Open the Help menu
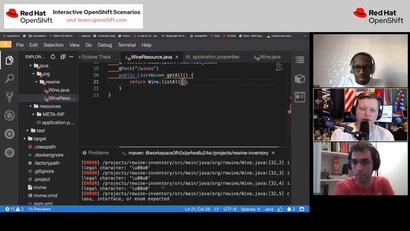 tap(147, 45)
